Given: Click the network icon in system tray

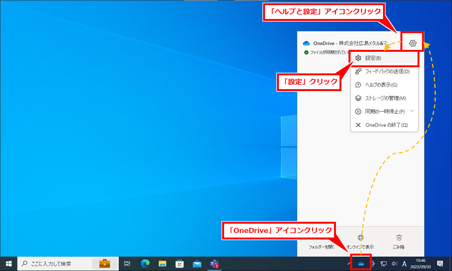Looking at the screenshot, I should point(384,264).
